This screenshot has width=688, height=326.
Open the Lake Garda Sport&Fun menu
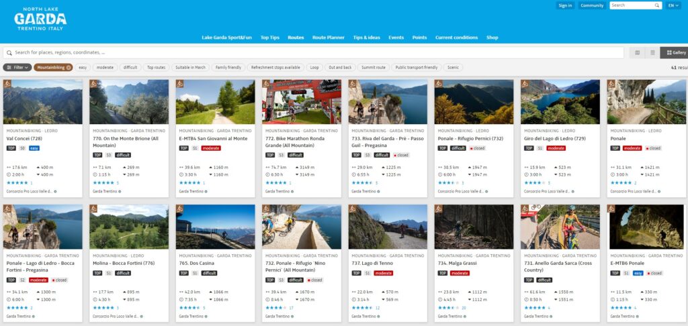[228, 38]
